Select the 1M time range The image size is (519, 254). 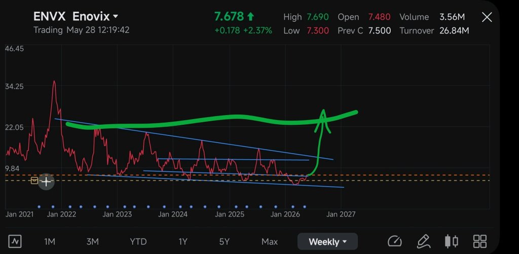pyautogui.click(x=50, y=242)
